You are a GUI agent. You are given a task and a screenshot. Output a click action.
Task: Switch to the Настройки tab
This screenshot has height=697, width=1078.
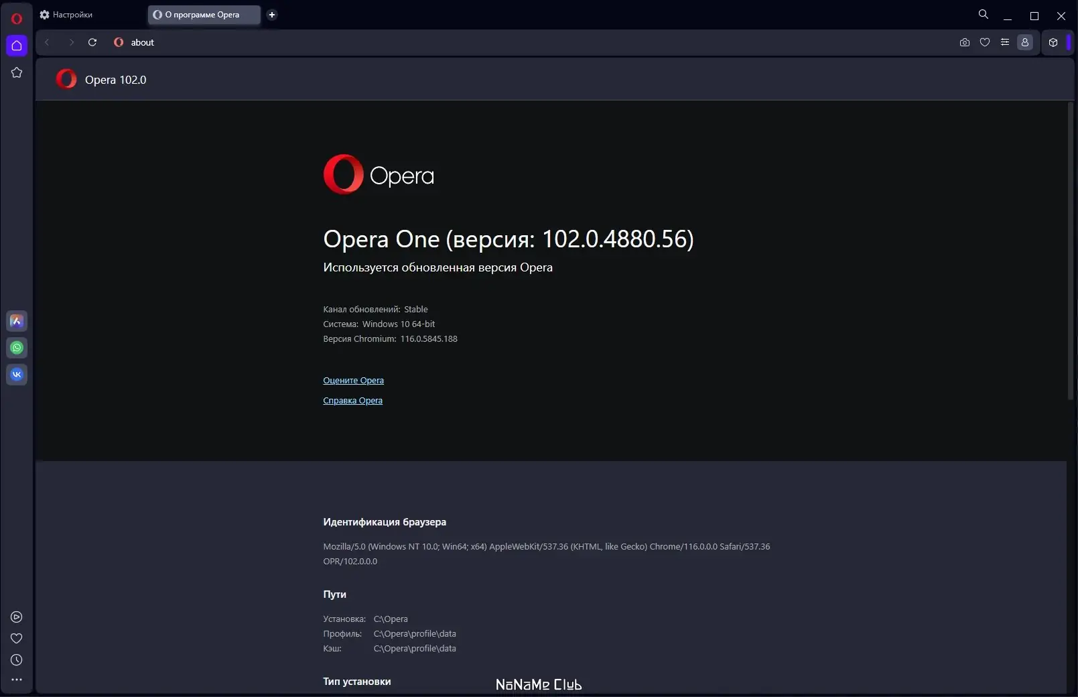pyautogui.click(x=67, y=15)
